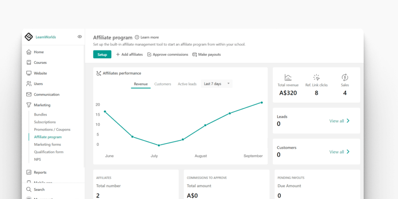
Task: Click the Courses book icon
Action: [29, 63]
